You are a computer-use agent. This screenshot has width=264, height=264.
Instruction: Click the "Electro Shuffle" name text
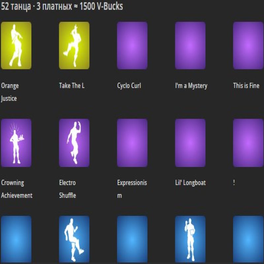67,189
